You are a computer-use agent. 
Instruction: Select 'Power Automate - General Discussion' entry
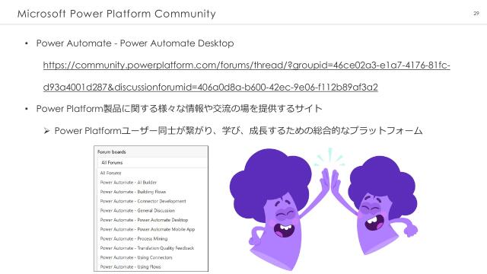[137, 210]
